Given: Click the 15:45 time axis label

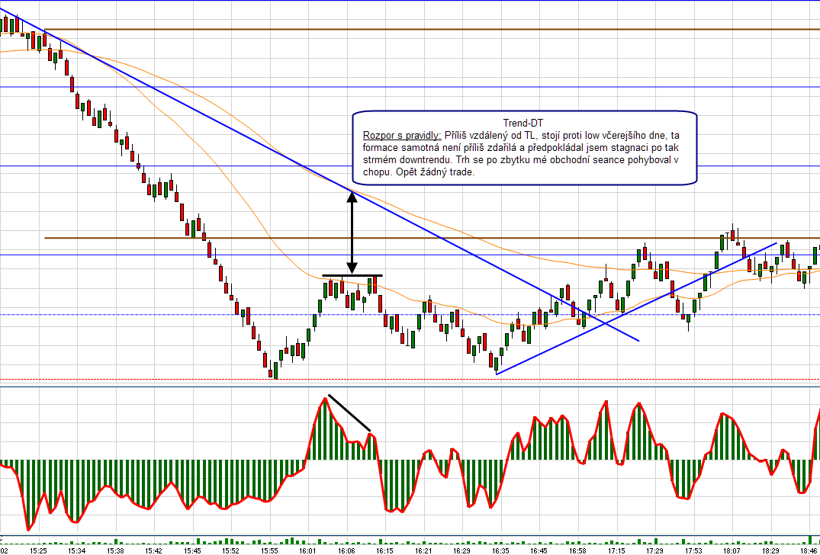Looking at the screenshot, I should pos(192,550).
